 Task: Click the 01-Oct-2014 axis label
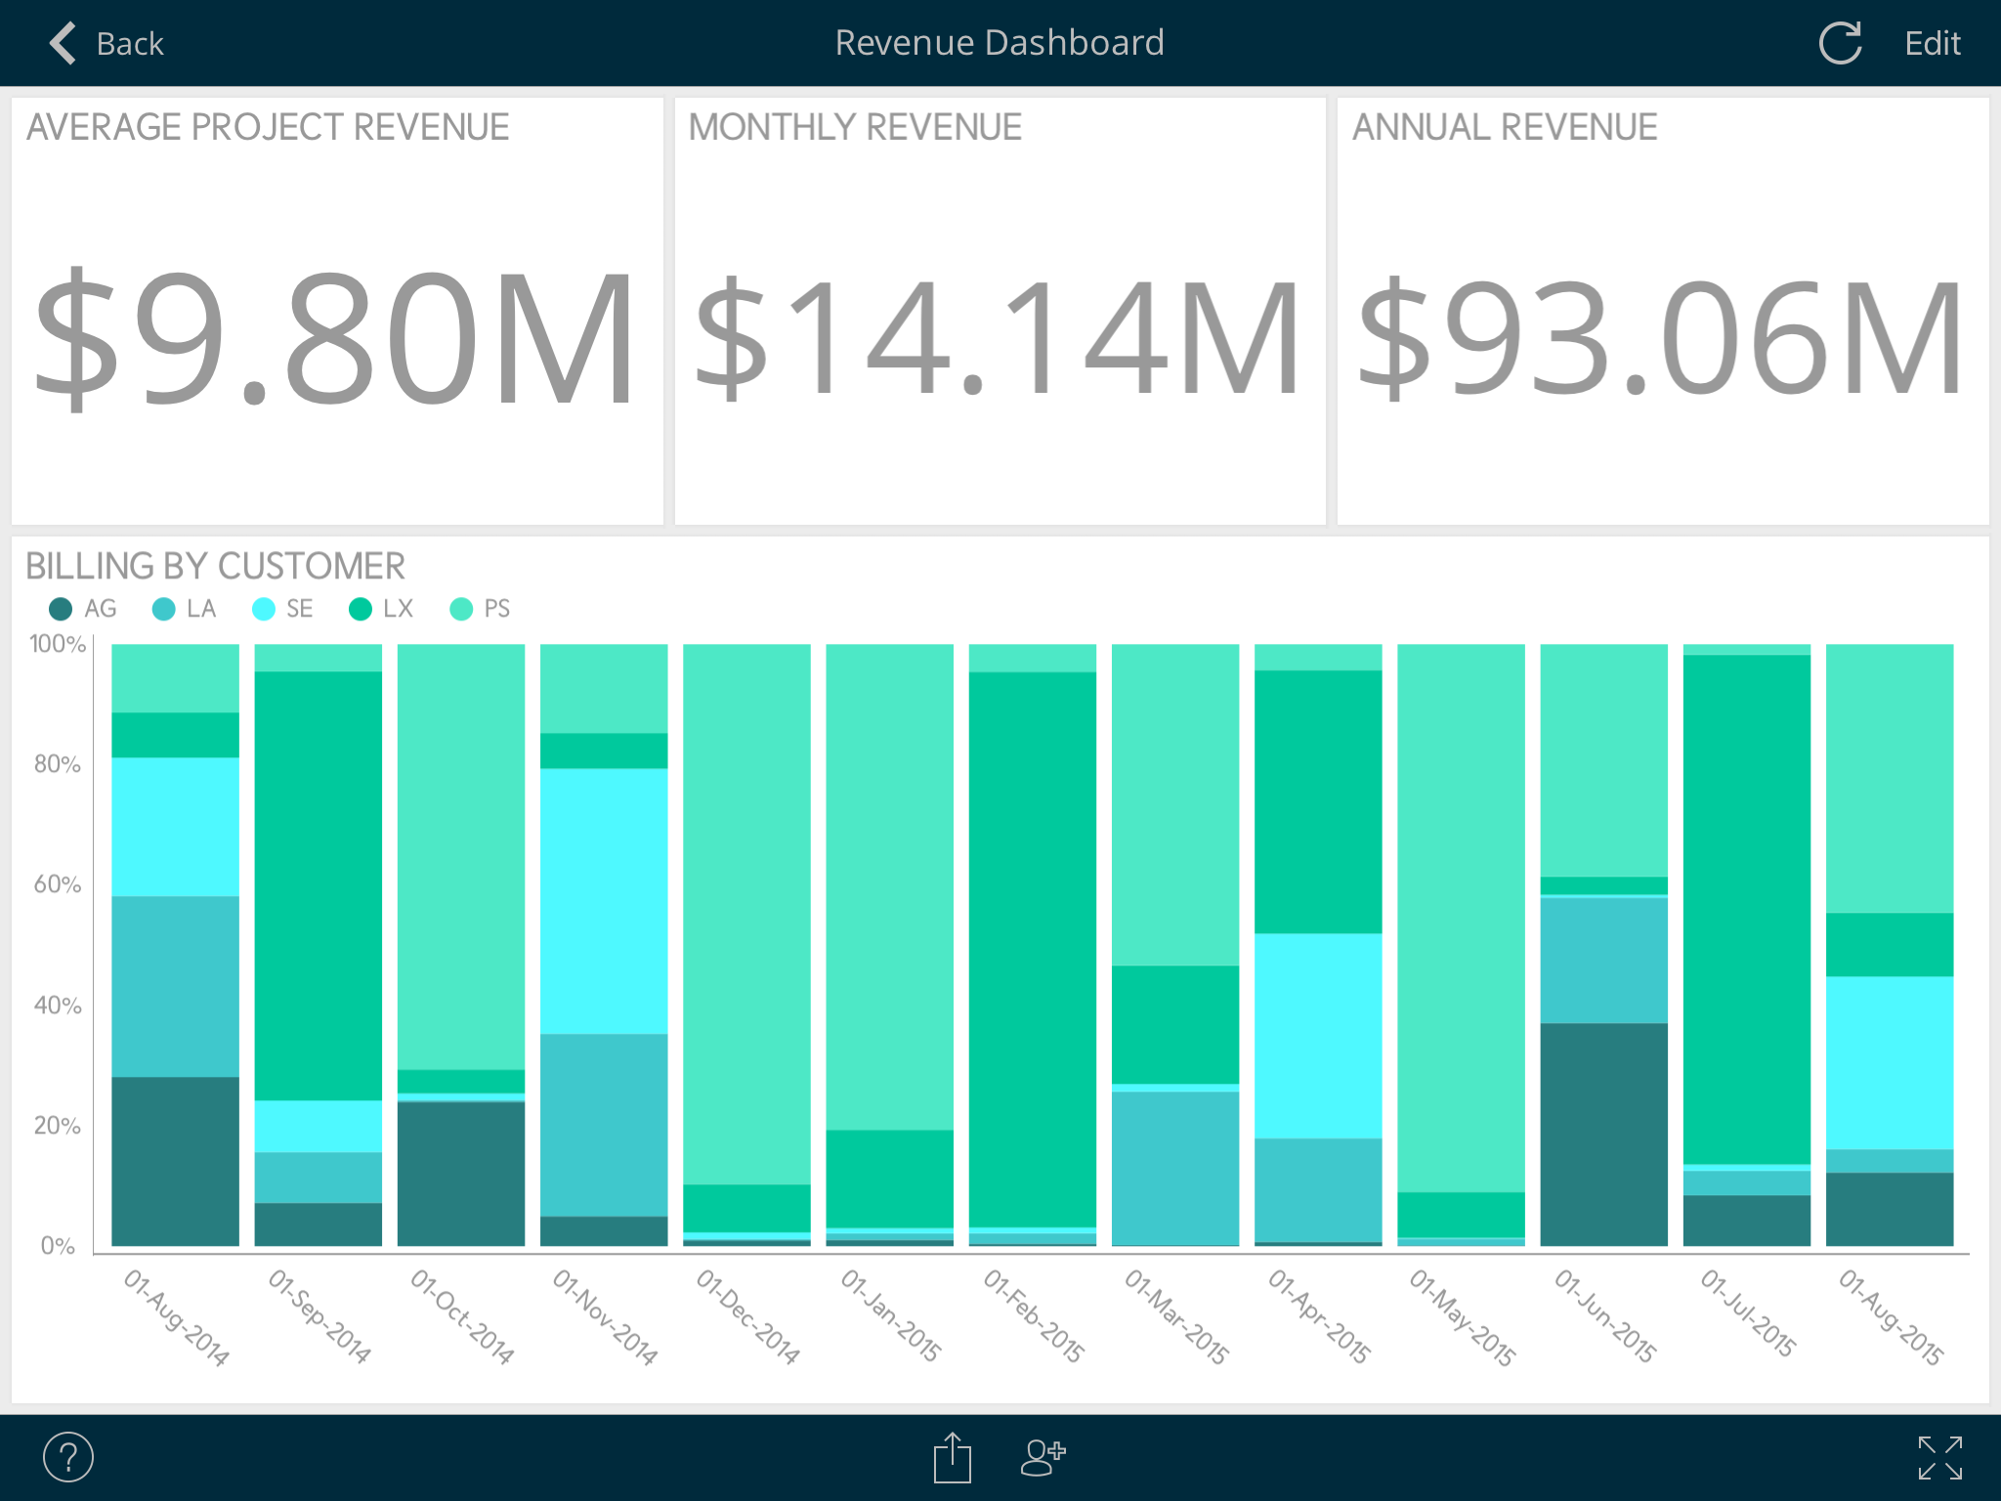[x=462, y=1316]
